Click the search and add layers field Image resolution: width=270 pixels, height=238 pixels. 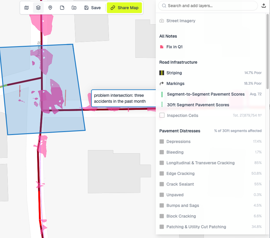pos(208,6)
